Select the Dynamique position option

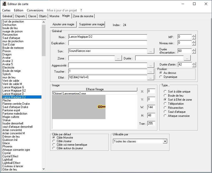(x=161, y=77)
